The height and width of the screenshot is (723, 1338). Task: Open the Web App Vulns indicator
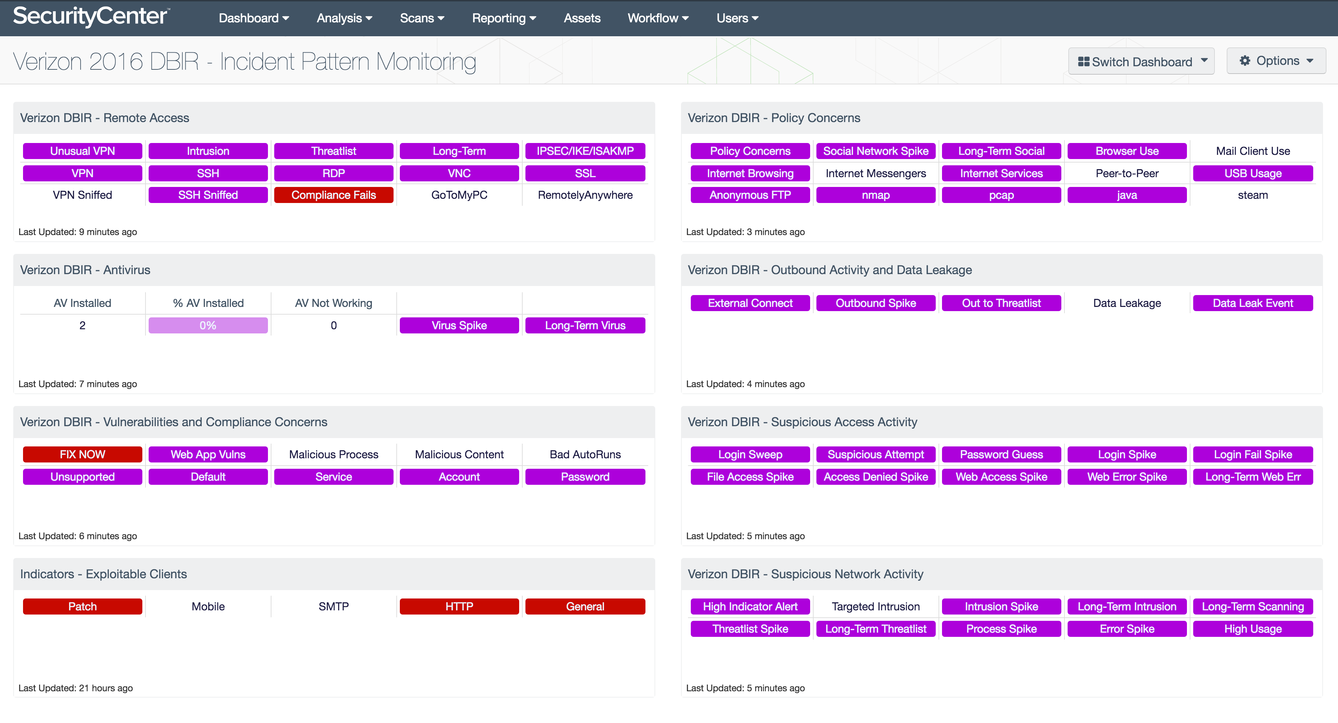tap(208, 454)
